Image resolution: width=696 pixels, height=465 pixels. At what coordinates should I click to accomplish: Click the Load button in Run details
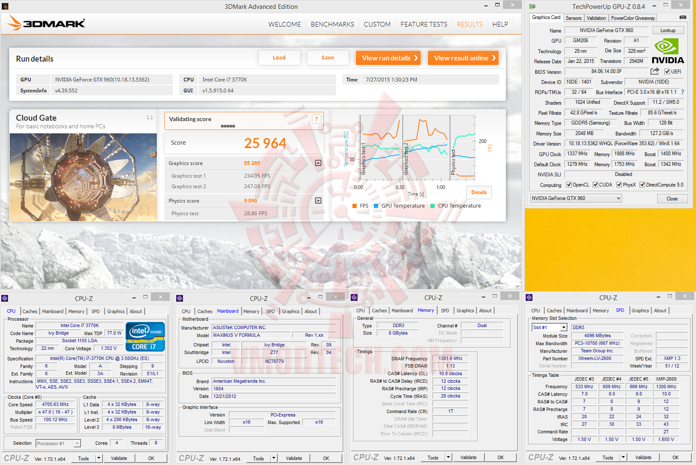pyautogui.click(x=279, y=58)
